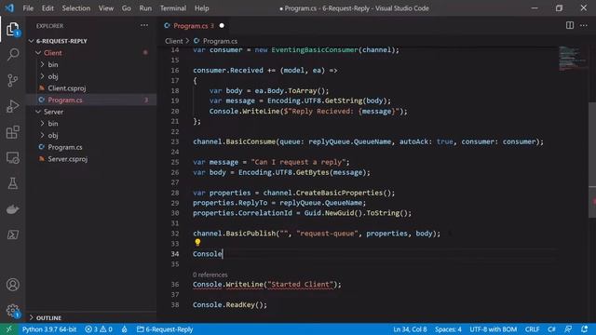Viewport: 596px width, 335px height.
Task: Open the File menu
Action: coord(28,8)
